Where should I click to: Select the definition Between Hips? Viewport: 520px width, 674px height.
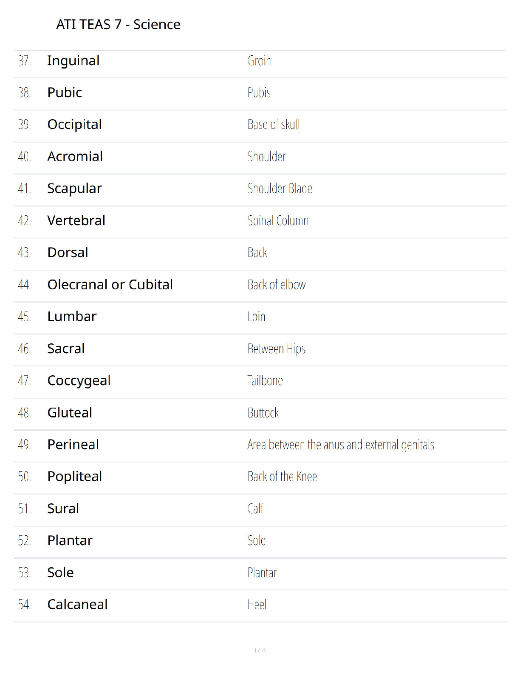tap(277, 349)
